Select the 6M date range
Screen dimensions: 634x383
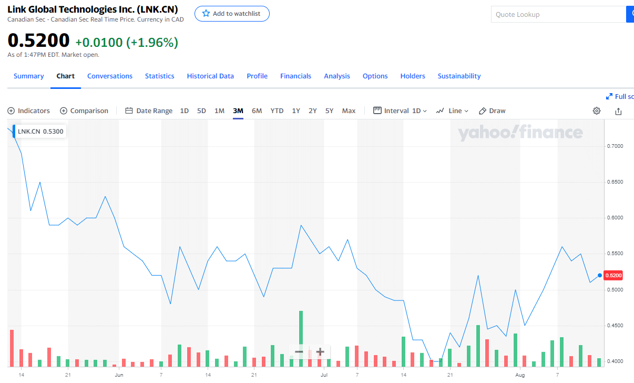[257, 110]
